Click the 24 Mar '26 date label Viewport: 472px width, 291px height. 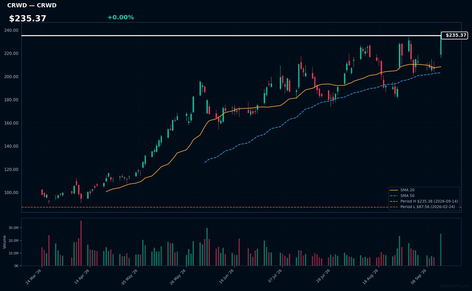34,277
